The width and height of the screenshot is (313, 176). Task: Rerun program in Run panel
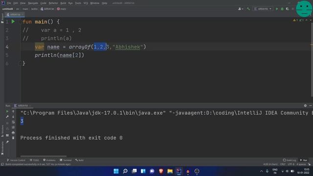7,111
